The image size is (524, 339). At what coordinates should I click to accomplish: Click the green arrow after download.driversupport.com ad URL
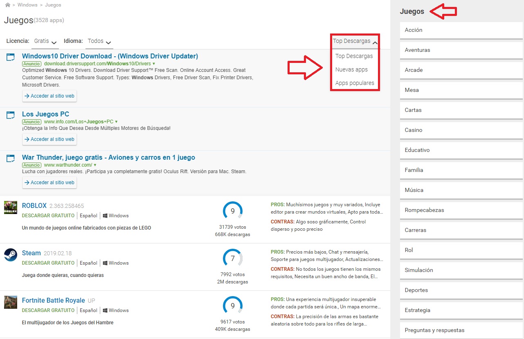(x=154, y=64)
